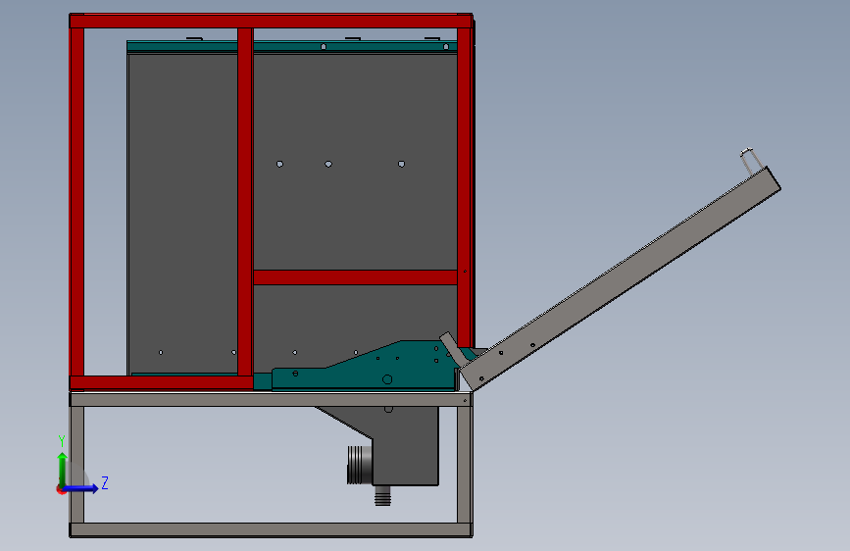Click the green Y axis of the triad

tap(63, 470)
